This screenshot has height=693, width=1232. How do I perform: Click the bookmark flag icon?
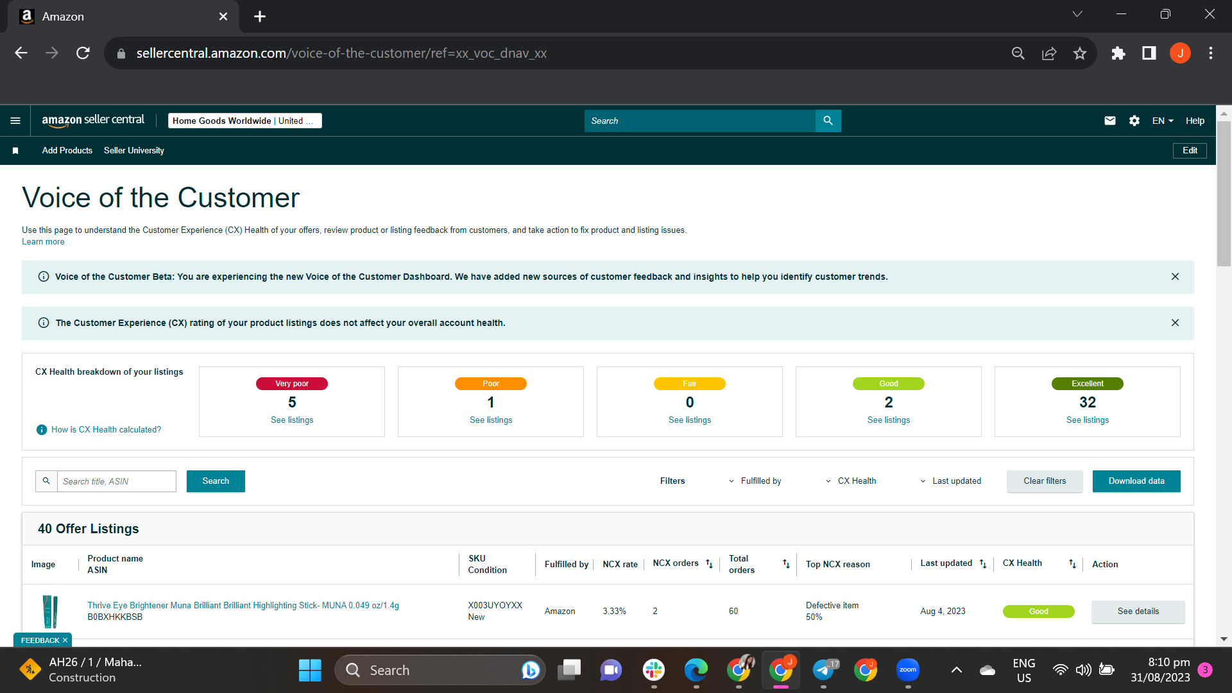tap(15, 151)
